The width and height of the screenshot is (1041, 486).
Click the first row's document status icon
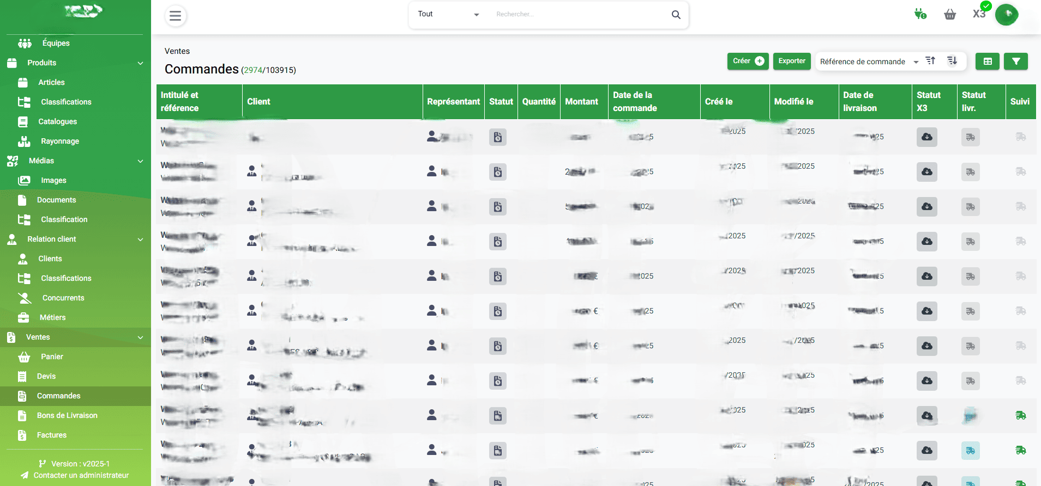click(x=497, y=137)
